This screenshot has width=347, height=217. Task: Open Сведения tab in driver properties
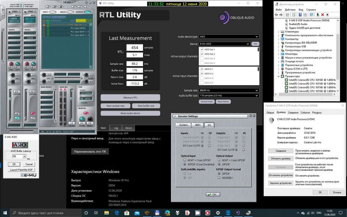click(x=293, y=112)
